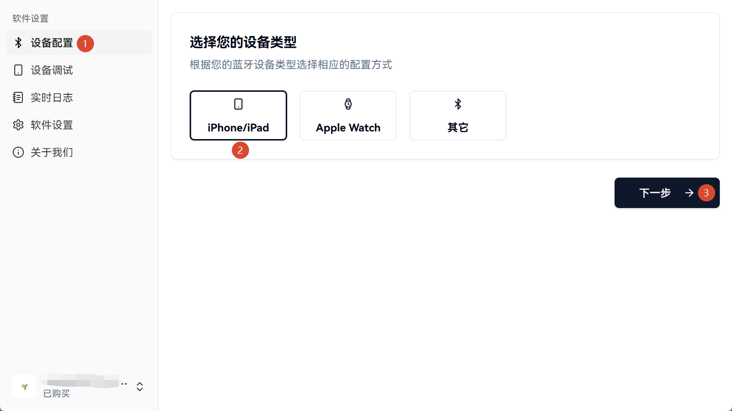Choose the Apple Watch device type
The height and width of the screenshot is (411, 732).
point(348,115)
